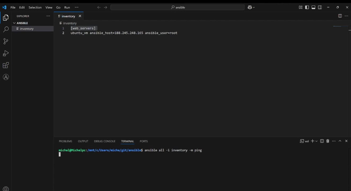Go back with the left arrow

(99, 7)
